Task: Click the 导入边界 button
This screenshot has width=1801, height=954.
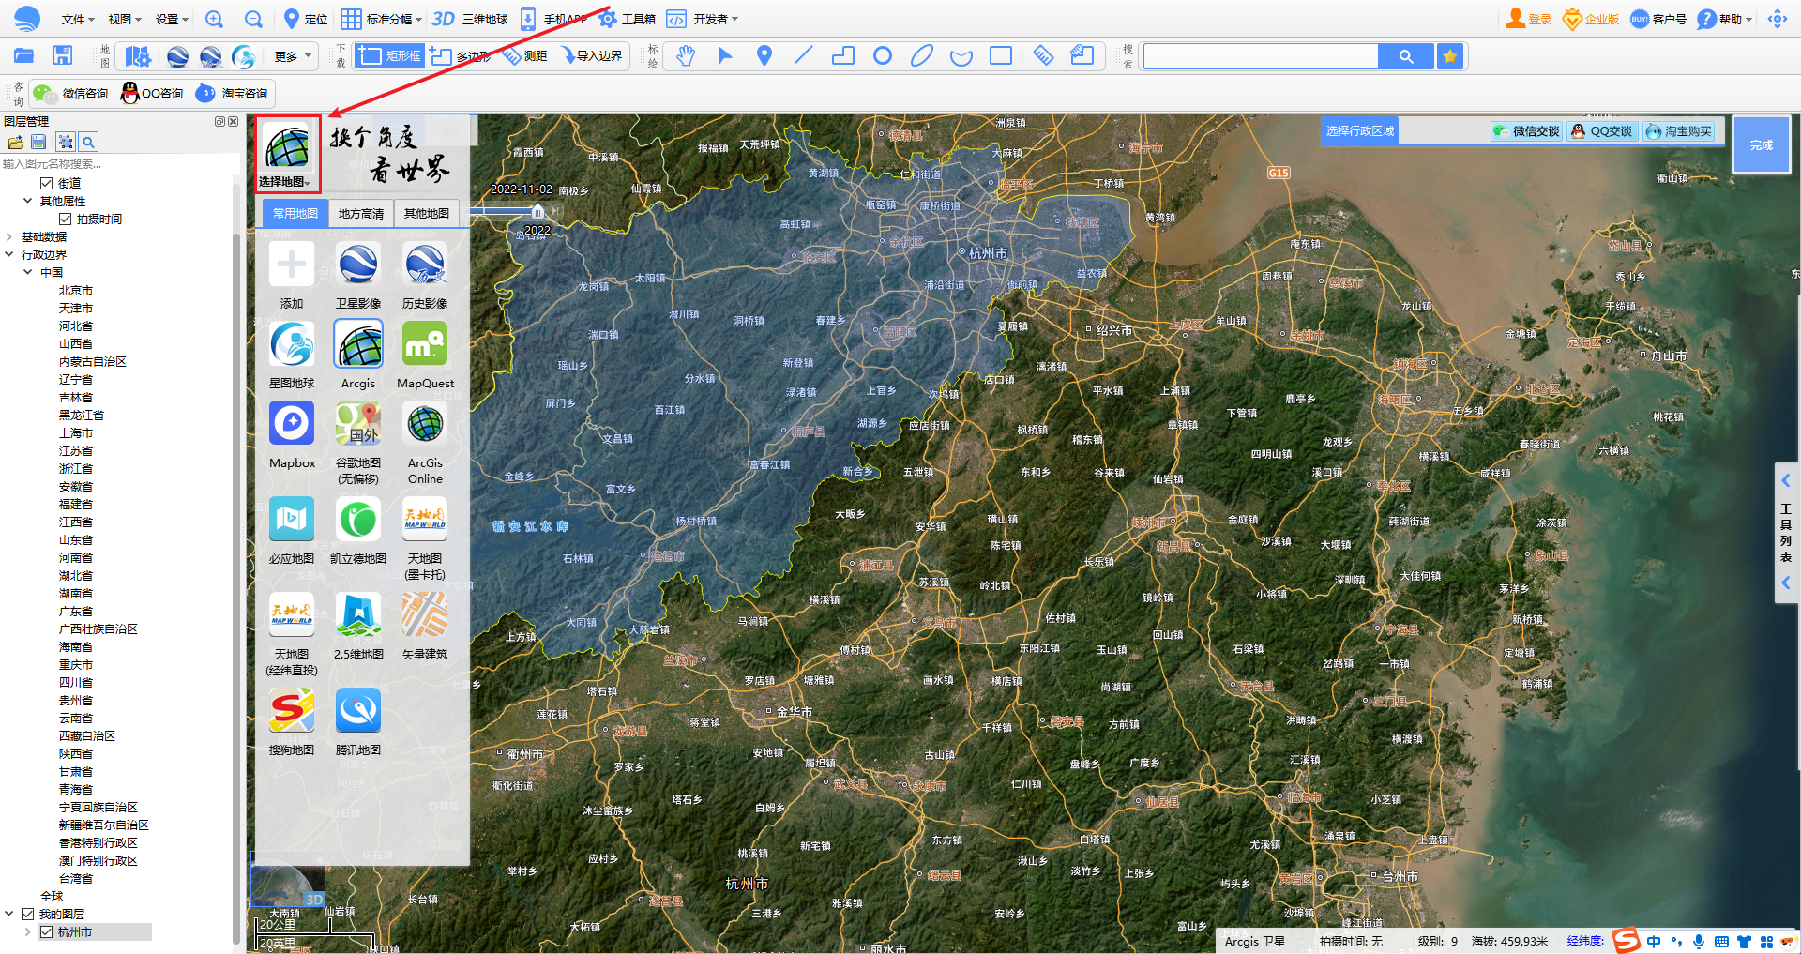Action: pyautogui.click(x=592, y=56)
